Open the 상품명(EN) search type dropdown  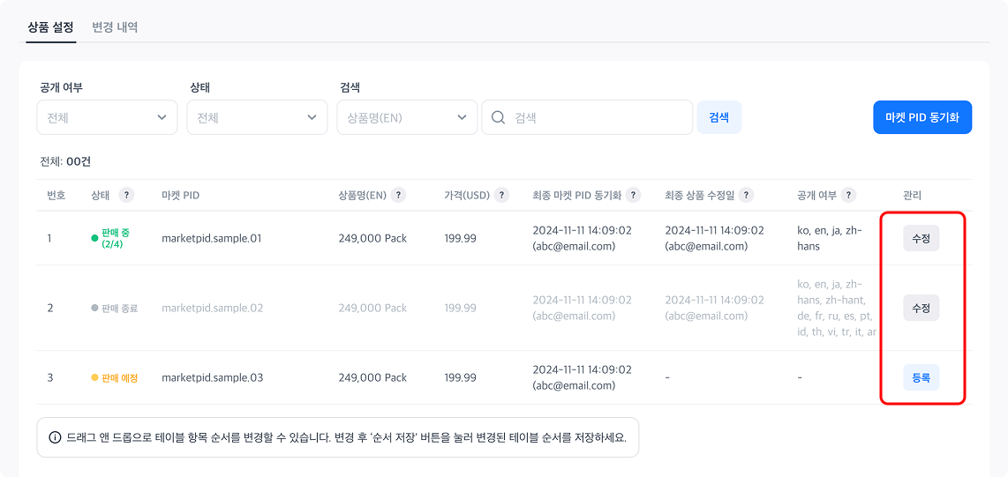(407, 117)
